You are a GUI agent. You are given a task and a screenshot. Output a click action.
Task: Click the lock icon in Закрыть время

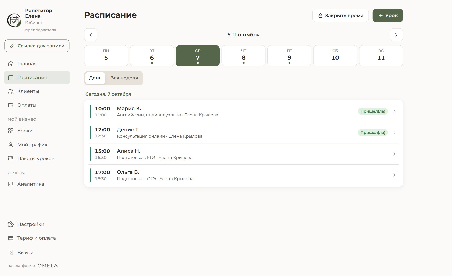tap(320, 16)
